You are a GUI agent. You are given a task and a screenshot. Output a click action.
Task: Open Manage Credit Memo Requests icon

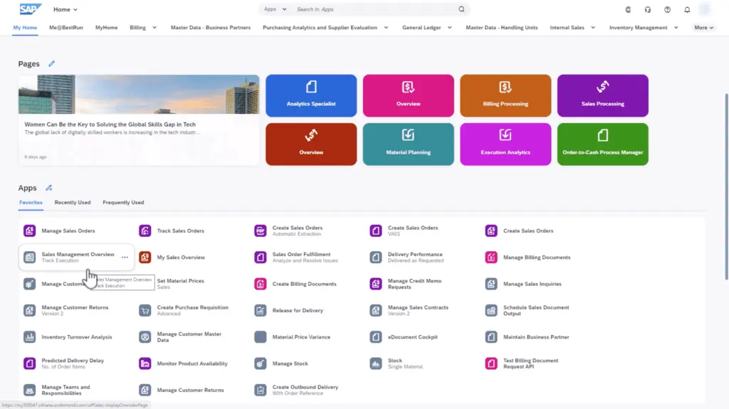click(376, 284)
